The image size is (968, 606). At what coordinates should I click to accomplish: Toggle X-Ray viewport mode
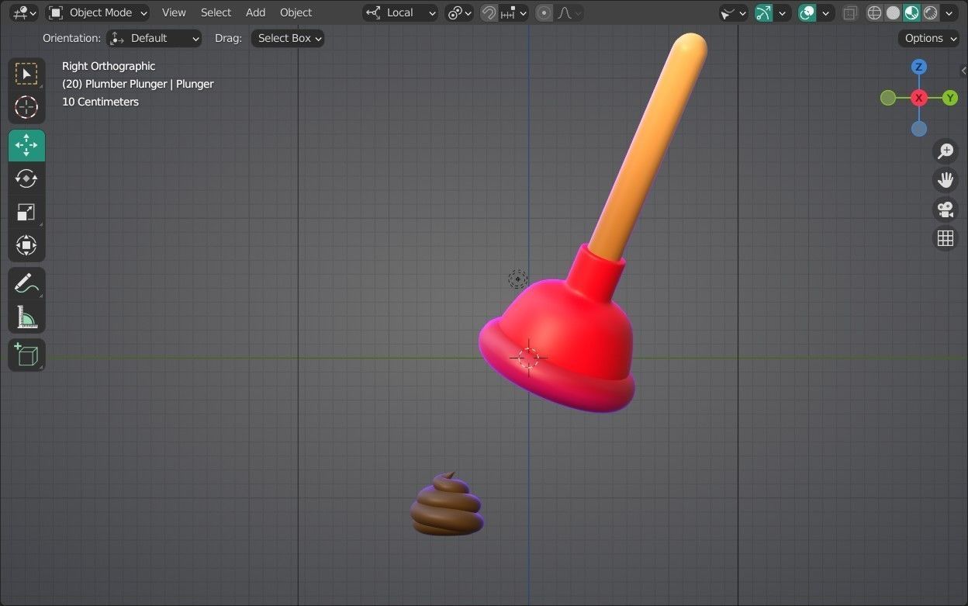[x=849, y=12]
